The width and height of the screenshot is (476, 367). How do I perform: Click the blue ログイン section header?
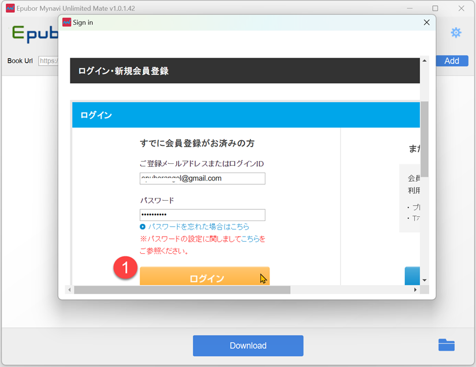tap(246, 115)
